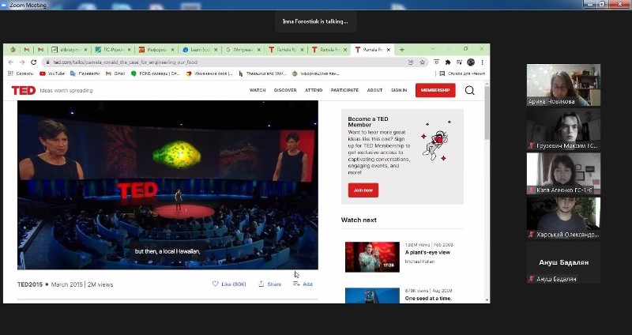Screen dimensions: 632x335
Task: Click the TED search magnifier icon
Action: pyautogui.click(x=469, y=90)
